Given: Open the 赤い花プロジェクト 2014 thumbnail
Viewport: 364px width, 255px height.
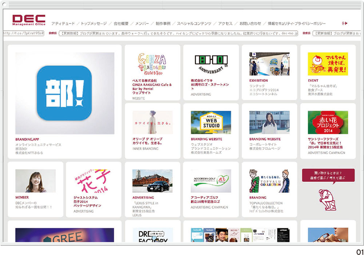Looking at the screenshot, I should 328,122.
